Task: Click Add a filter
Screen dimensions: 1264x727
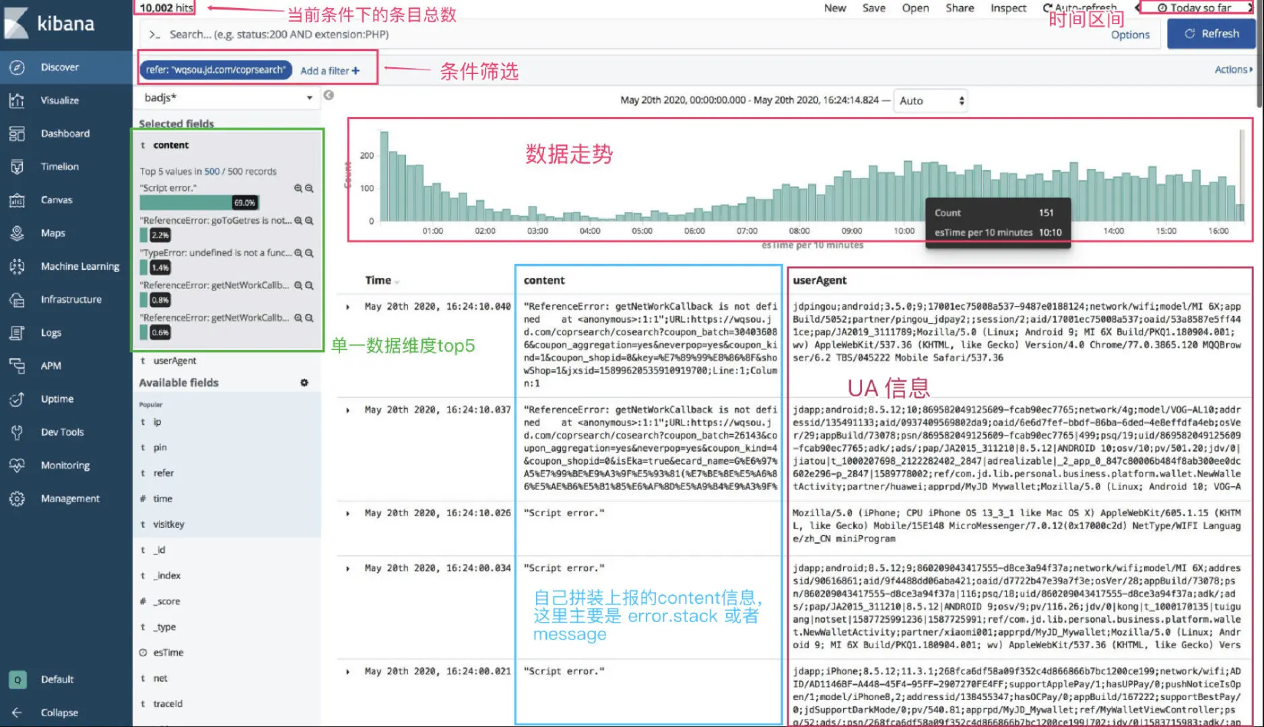Action: [x=330, y=71]
